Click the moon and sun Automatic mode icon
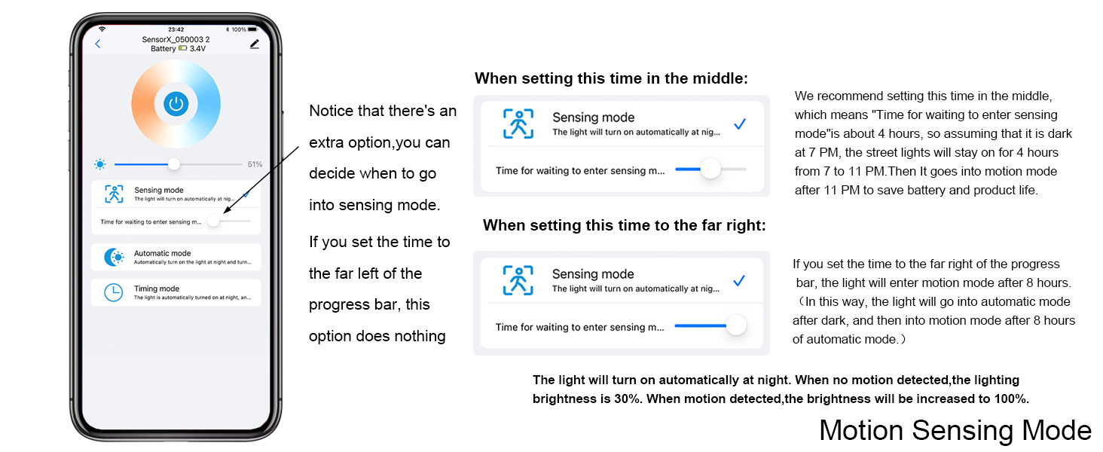1103x452 pixels. [x=114, y=257]
